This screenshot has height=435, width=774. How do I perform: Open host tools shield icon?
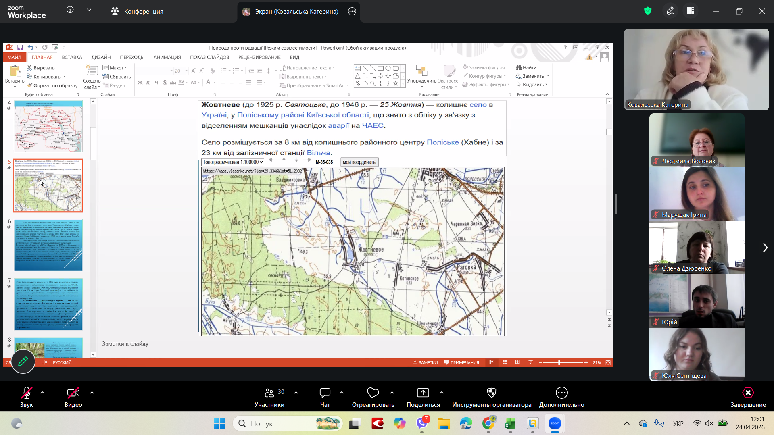point(491,393)
